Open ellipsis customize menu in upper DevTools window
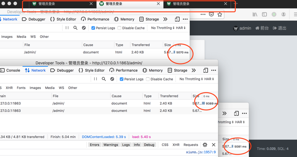 point(185,19)
